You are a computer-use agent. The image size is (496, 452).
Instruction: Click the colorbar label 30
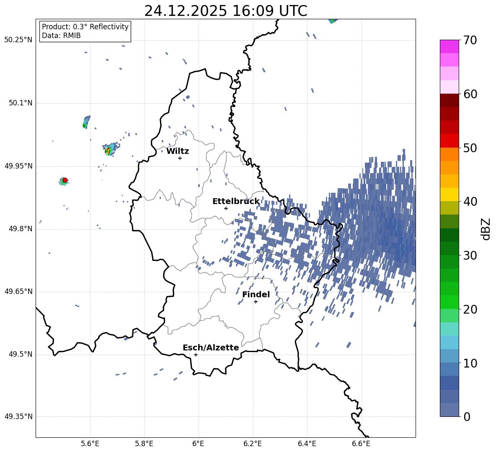pyautogui.click(x=470, y=255)
